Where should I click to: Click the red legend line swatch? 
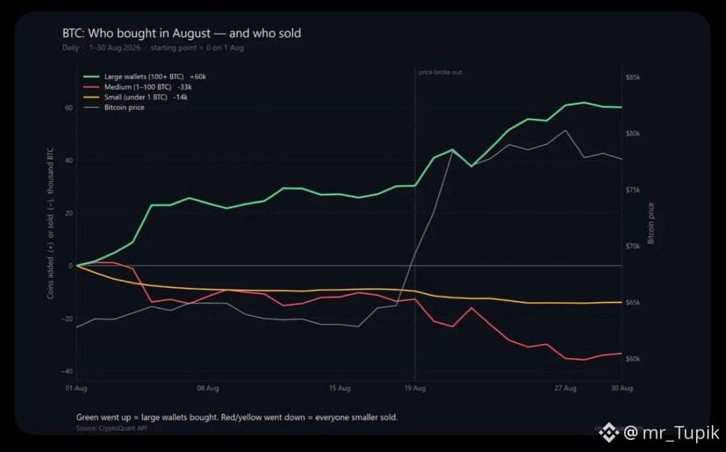click(91, 87)
